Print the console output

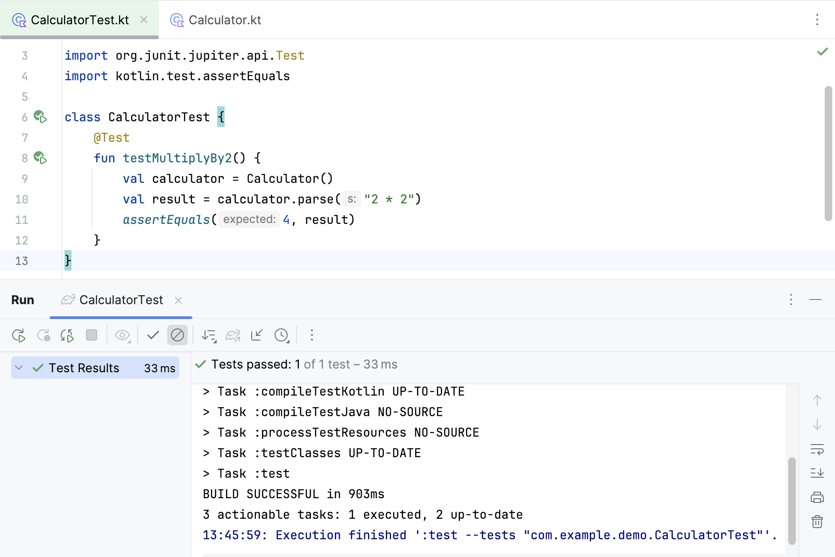tap(817, 497)
